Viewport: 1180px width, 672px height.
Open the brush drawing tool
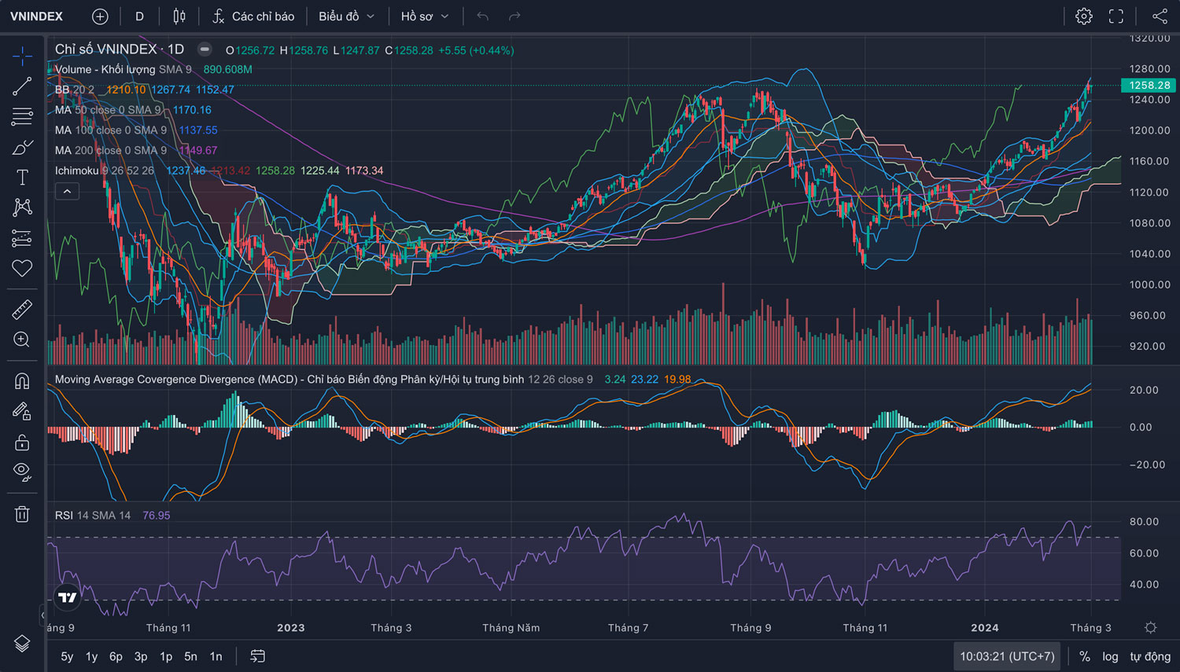click(22, 147)
